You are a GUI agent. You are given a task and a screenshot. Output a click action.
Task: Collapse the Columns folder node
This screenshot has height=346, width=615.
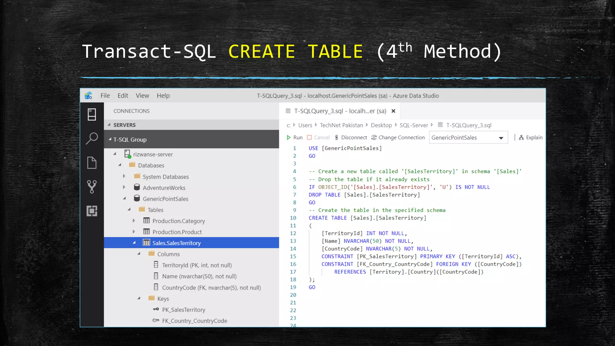[x=139, y=254]
